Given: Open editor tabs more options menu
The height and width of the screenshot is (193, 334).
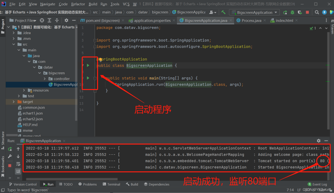Looking at the screenshot, I should (x=326, y=20).
